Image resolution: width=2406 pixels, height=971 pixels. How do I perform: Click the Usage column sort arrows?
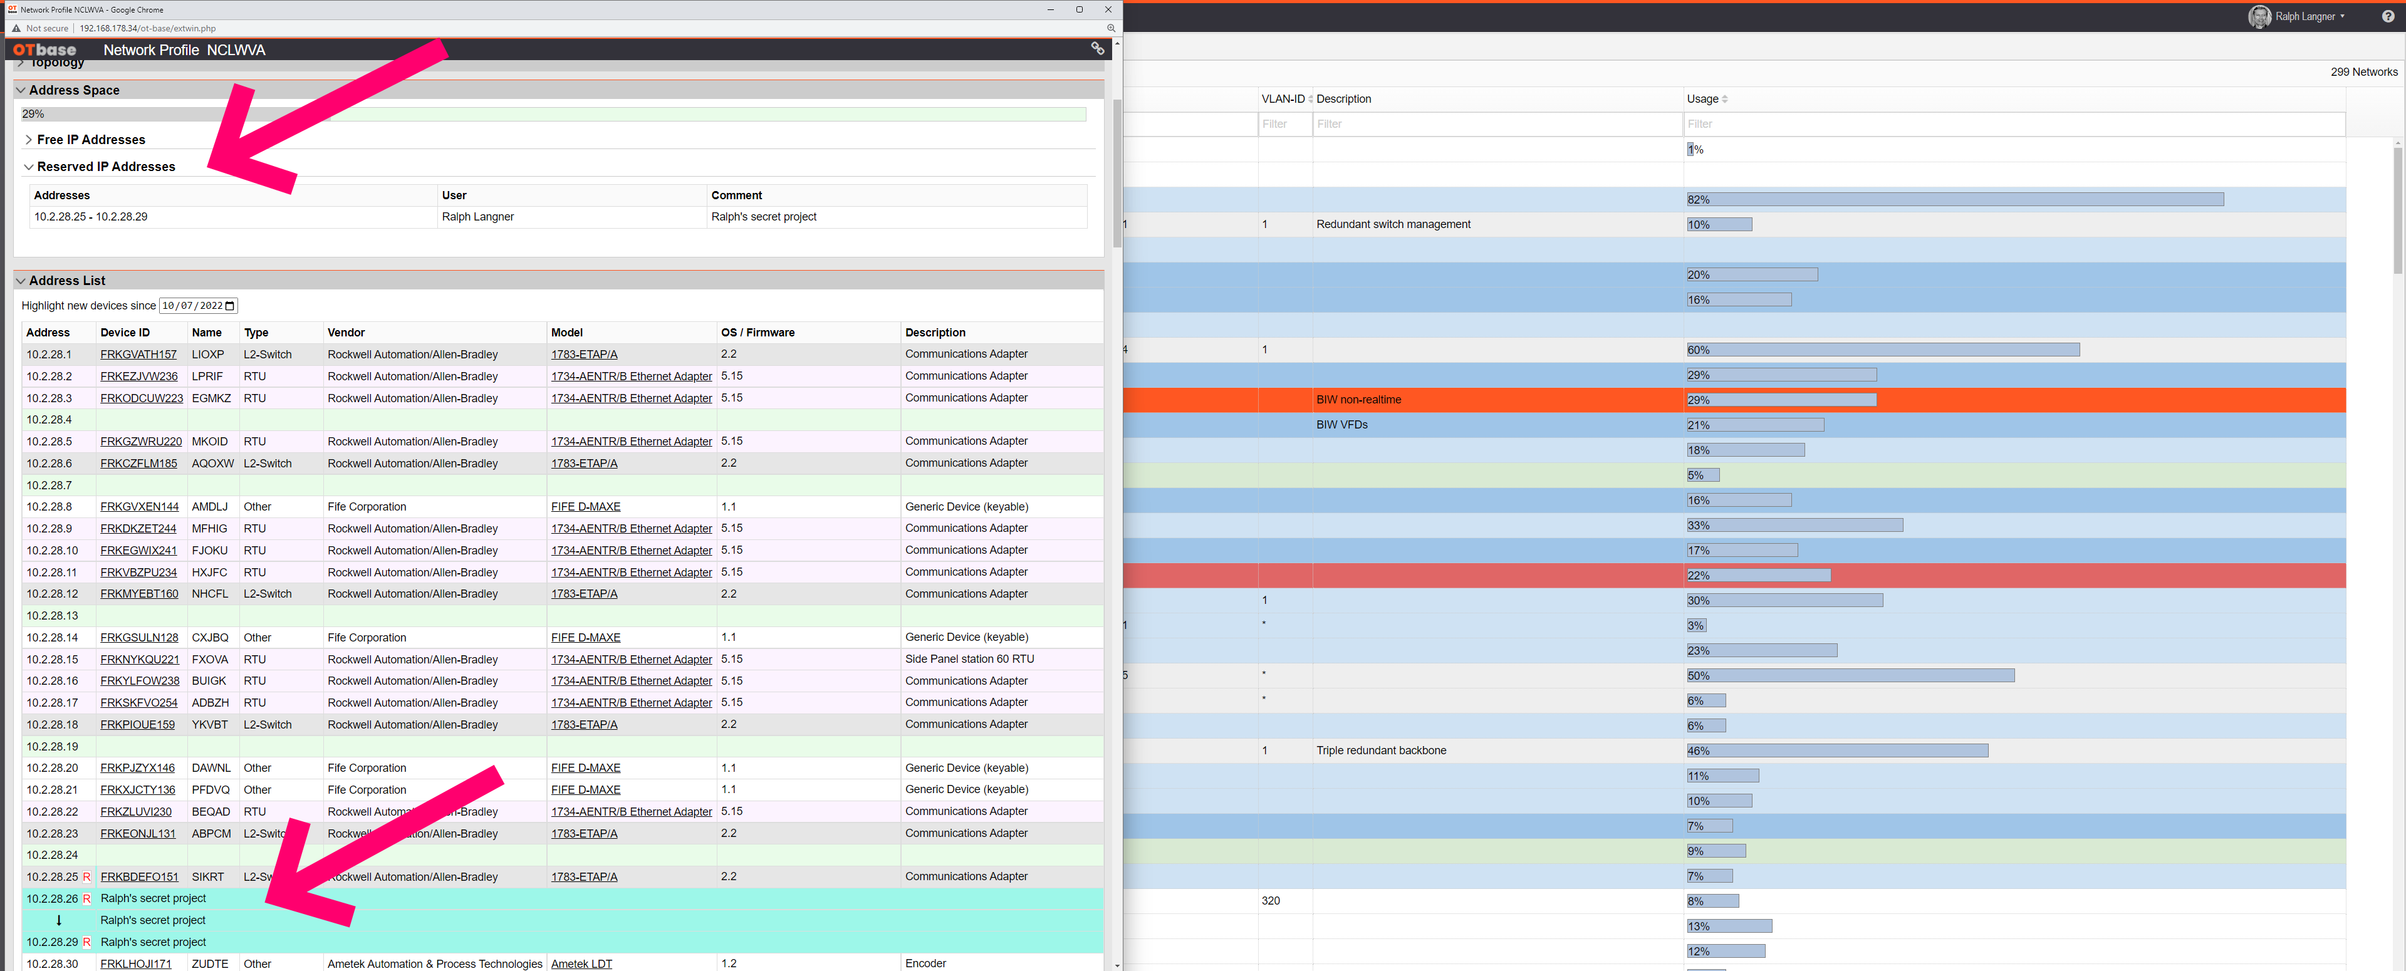coord(1724,99)
